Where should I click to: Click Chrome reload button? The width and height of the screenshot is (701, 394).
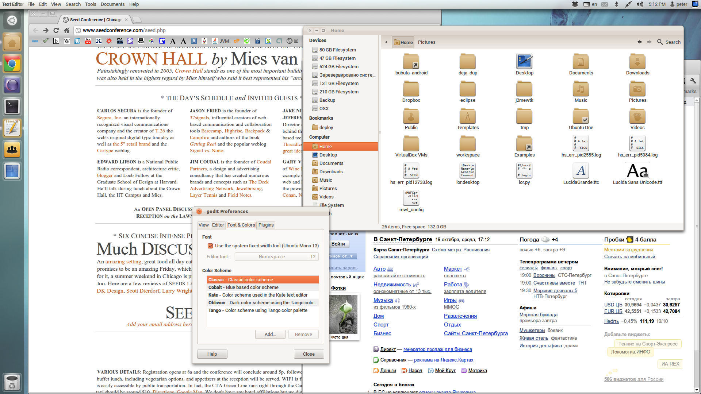(x=56, y=30)
